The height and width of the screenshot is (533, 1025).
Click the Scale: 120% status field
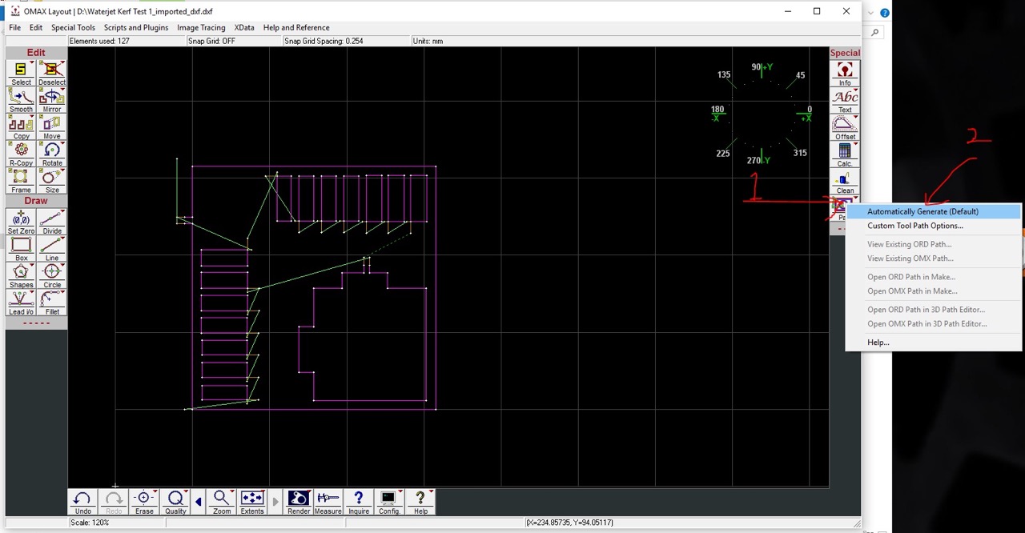(116, 523)
